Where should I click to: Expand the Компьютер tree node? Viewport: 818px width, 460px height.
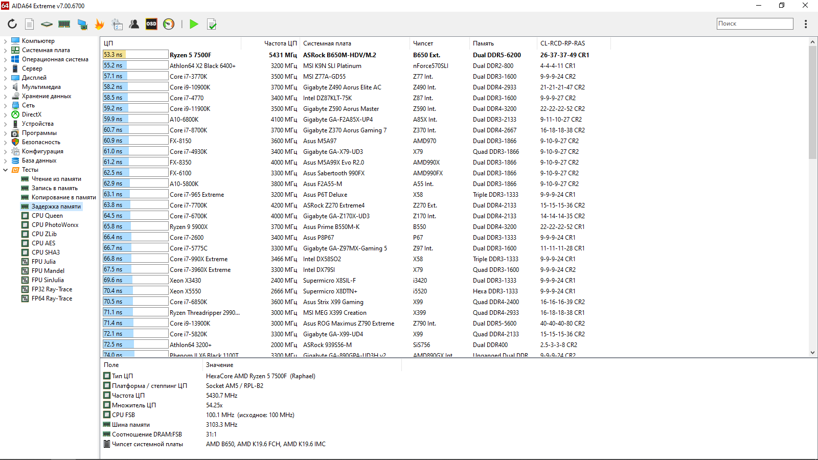click(5, 41)
